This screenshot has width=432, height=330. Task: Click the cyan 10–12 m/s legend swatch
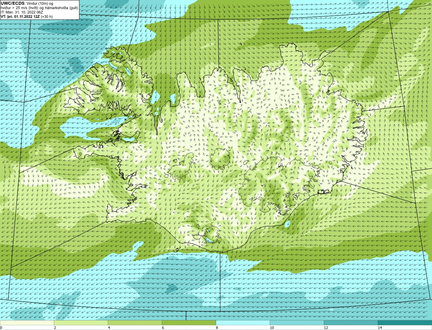point(297,323)
